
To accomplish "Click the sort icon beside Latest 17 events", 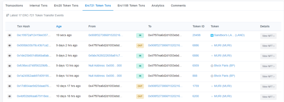I will click(7, 15).
